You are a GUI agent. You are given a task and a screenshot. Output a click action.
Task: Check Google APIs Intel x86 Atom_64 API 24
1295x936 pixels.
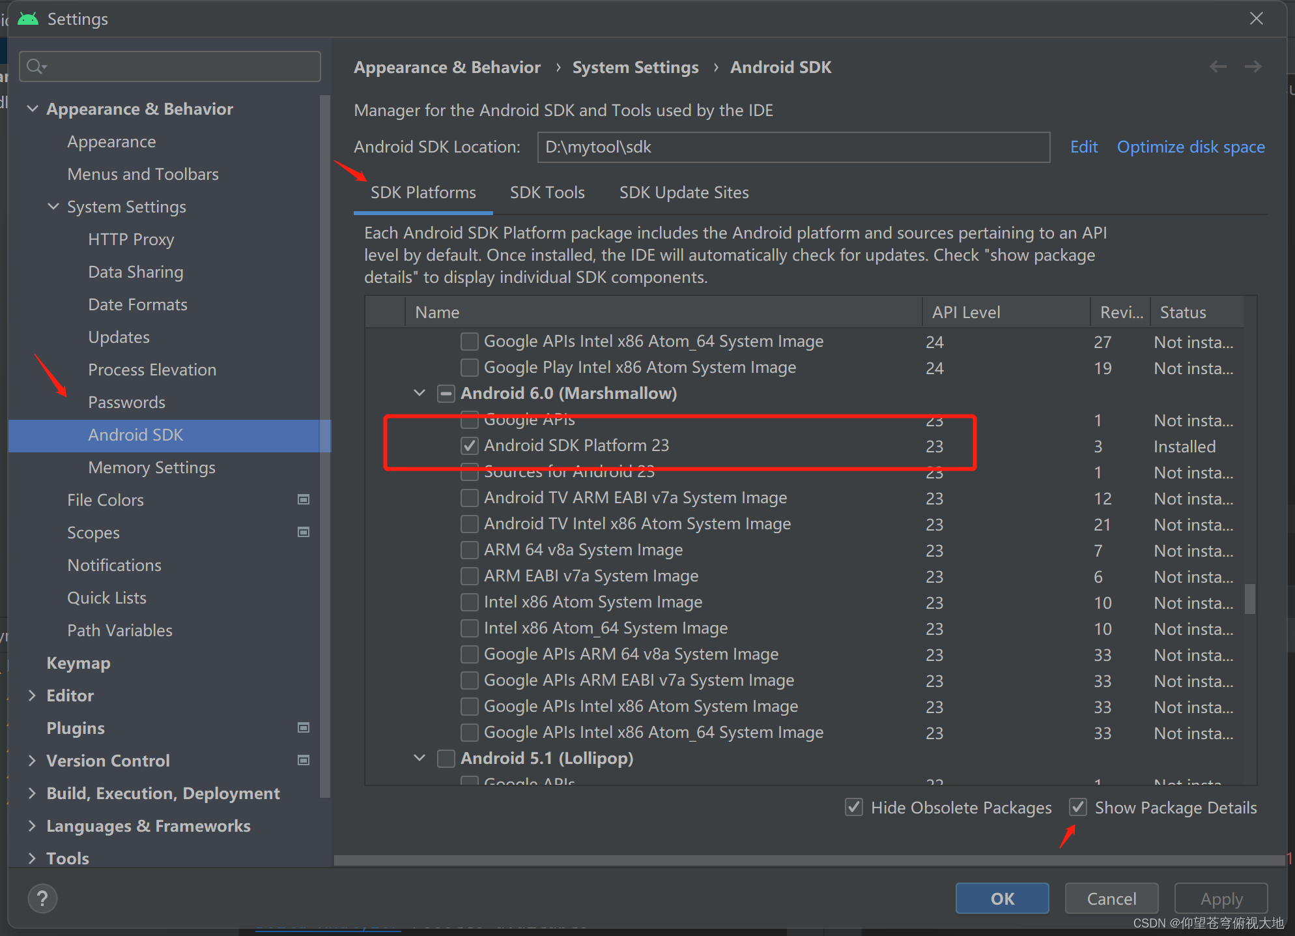coord(469,342)
